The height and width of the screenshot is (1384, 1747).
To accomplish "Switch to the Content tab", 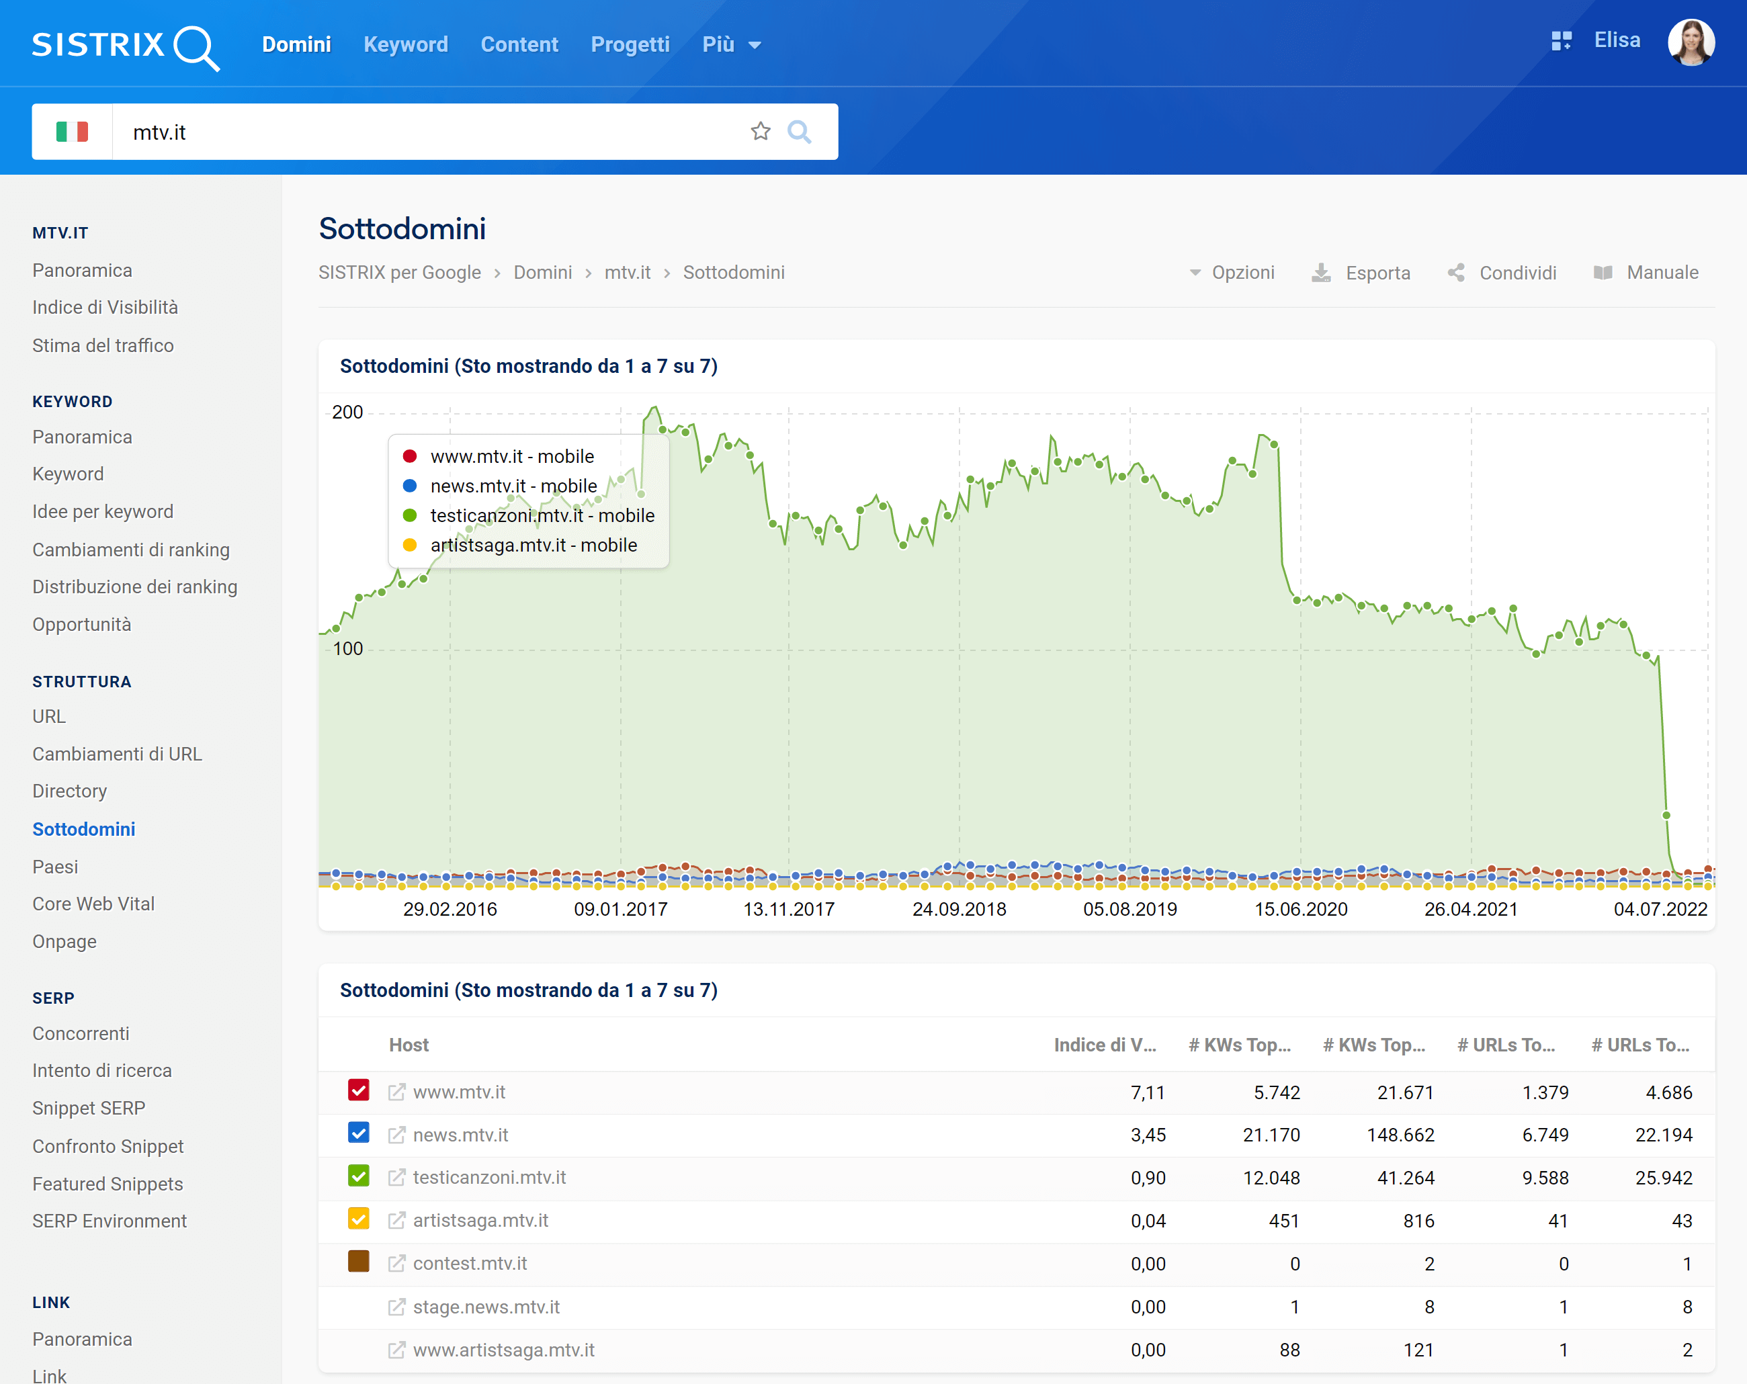I will pos(519,44).
